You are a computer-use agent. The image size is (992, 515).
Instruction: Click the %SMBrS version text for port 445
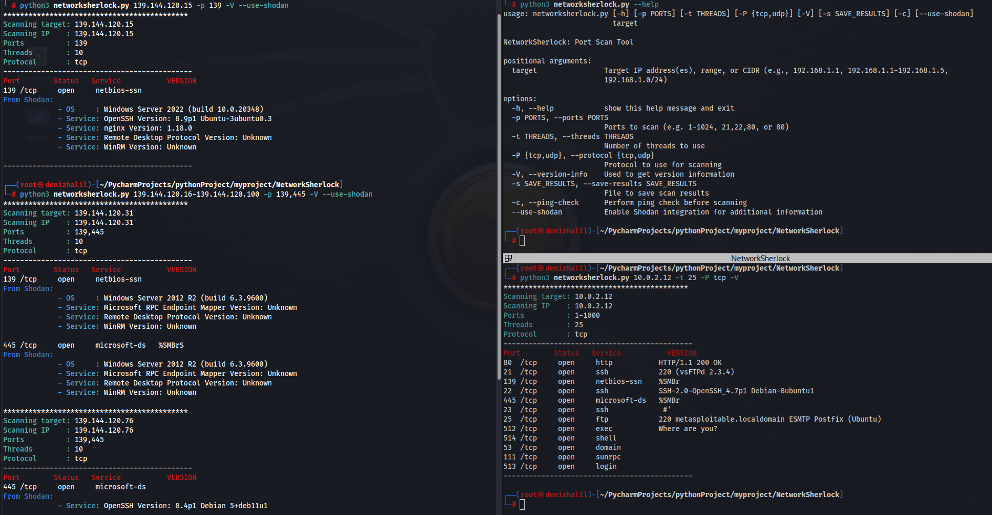171,345
